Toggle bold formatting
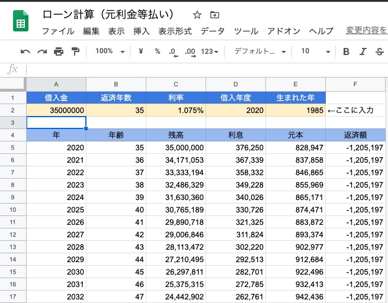The height and width of the screenshot is (303, 388). click(346, 51)
